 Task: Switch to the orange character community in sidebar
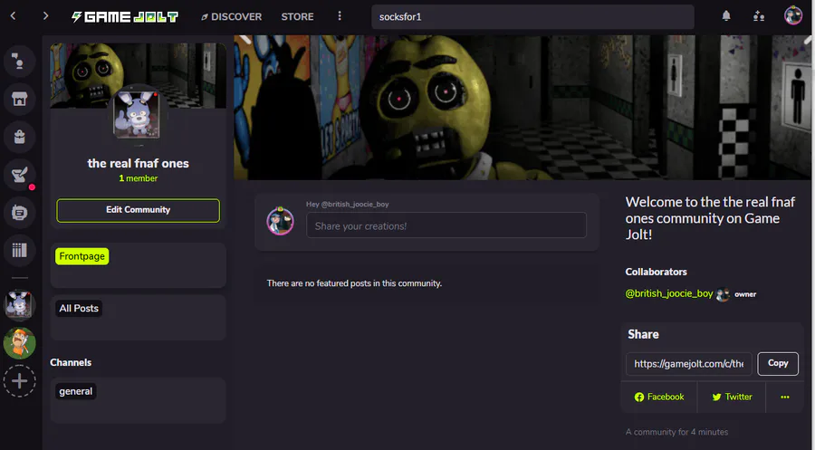(x=19, y=343)
